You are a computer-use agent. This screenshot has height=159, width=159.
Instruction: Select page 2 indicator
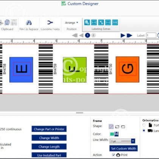93,35
